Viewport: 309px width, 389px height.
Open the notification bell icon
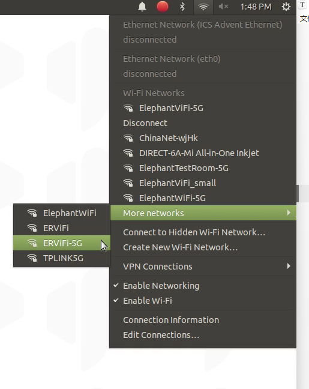(142, 7)
